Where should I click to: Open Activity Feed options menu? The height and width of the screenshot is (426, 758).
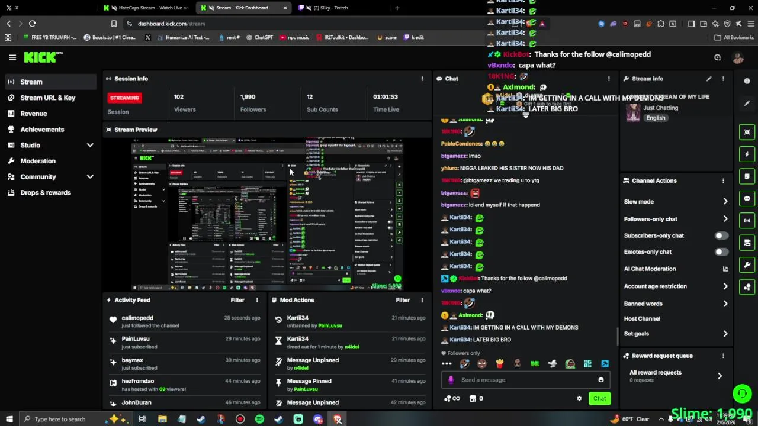pyautogui.click(x=257, y=300)
